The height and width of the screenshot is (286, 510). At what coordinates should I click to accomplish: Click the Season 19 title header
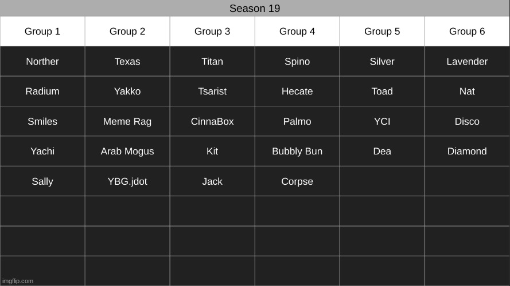255,9
